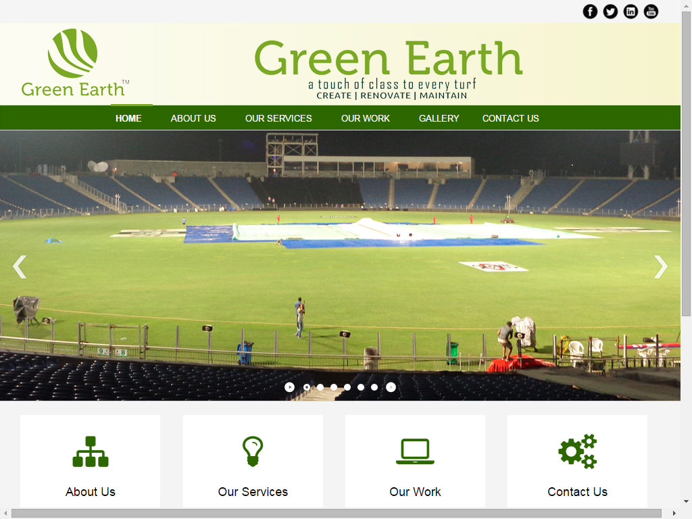The image size is (692, 519).
Task: Select the fifth slide indicator dot
Action: coord(361,387)
